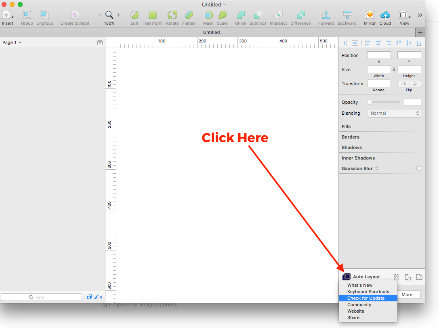
Task: Open the Blending mode dropdown
Action: [394, 114]
